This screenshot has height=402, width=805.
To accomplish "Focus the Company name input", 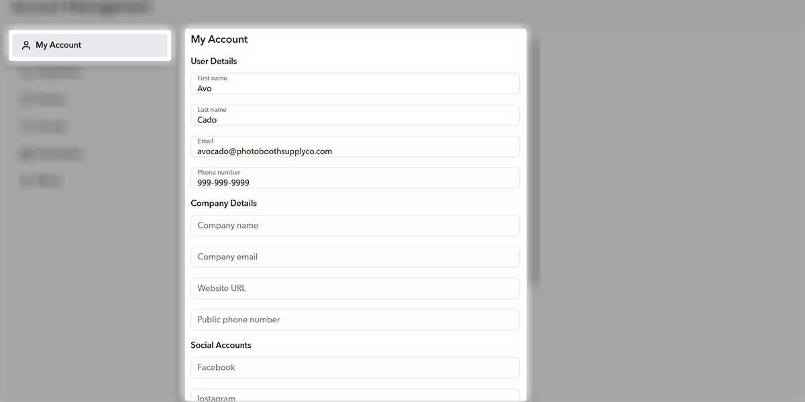I will [x=355, y=226].
